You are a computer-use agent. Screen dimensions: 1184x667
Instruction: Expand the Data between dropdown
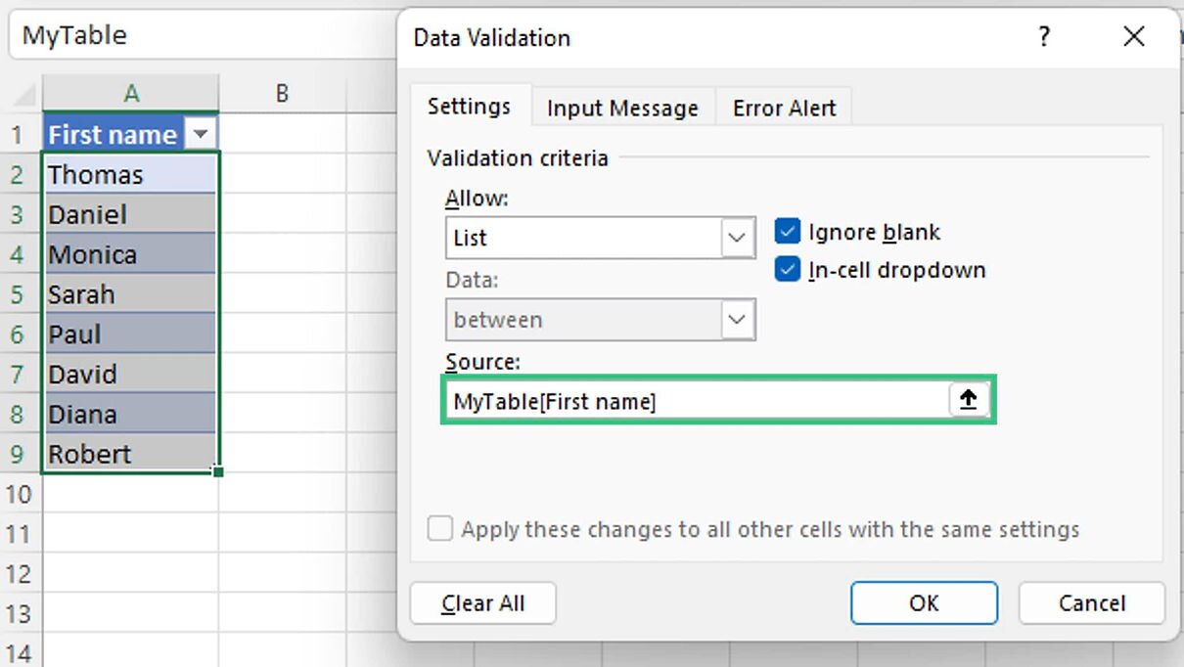coord(737,320)
